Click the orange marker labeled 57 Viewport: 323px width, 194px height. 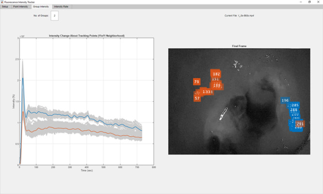197,98
